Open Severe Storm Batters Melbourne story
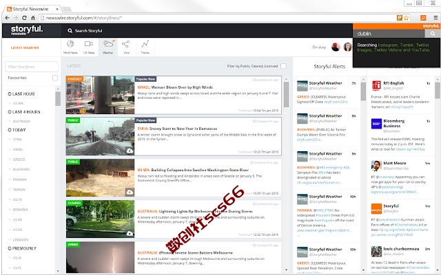 point(196,252)
